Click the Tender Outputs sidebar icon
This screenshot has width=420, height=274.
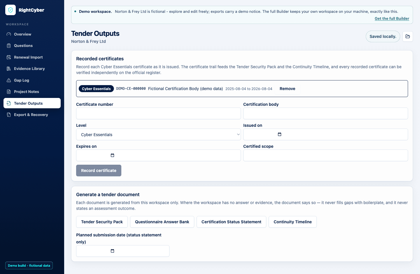9,103
